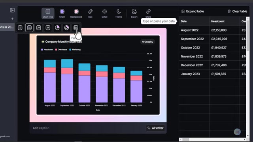Select the funnel chart type

(76, 28)
